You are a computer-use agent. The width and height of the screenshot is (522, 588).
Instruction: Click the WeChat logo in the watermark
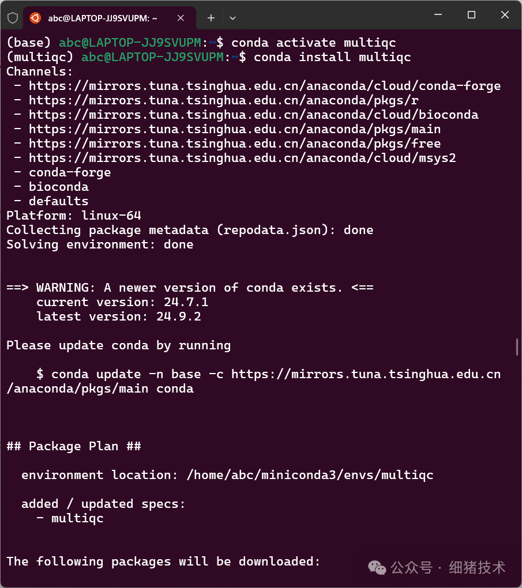[x=378, y=568]
